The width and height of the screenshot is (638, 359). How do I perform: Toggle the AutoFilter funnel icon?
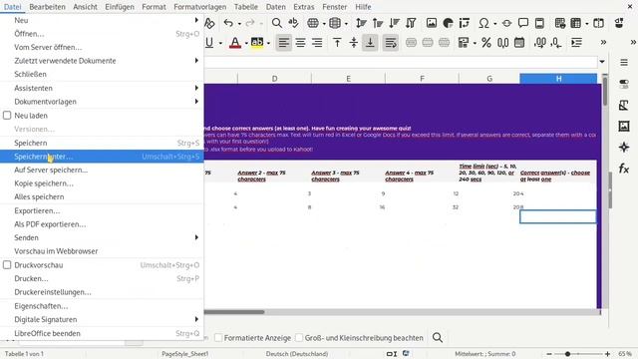(411, 23)
